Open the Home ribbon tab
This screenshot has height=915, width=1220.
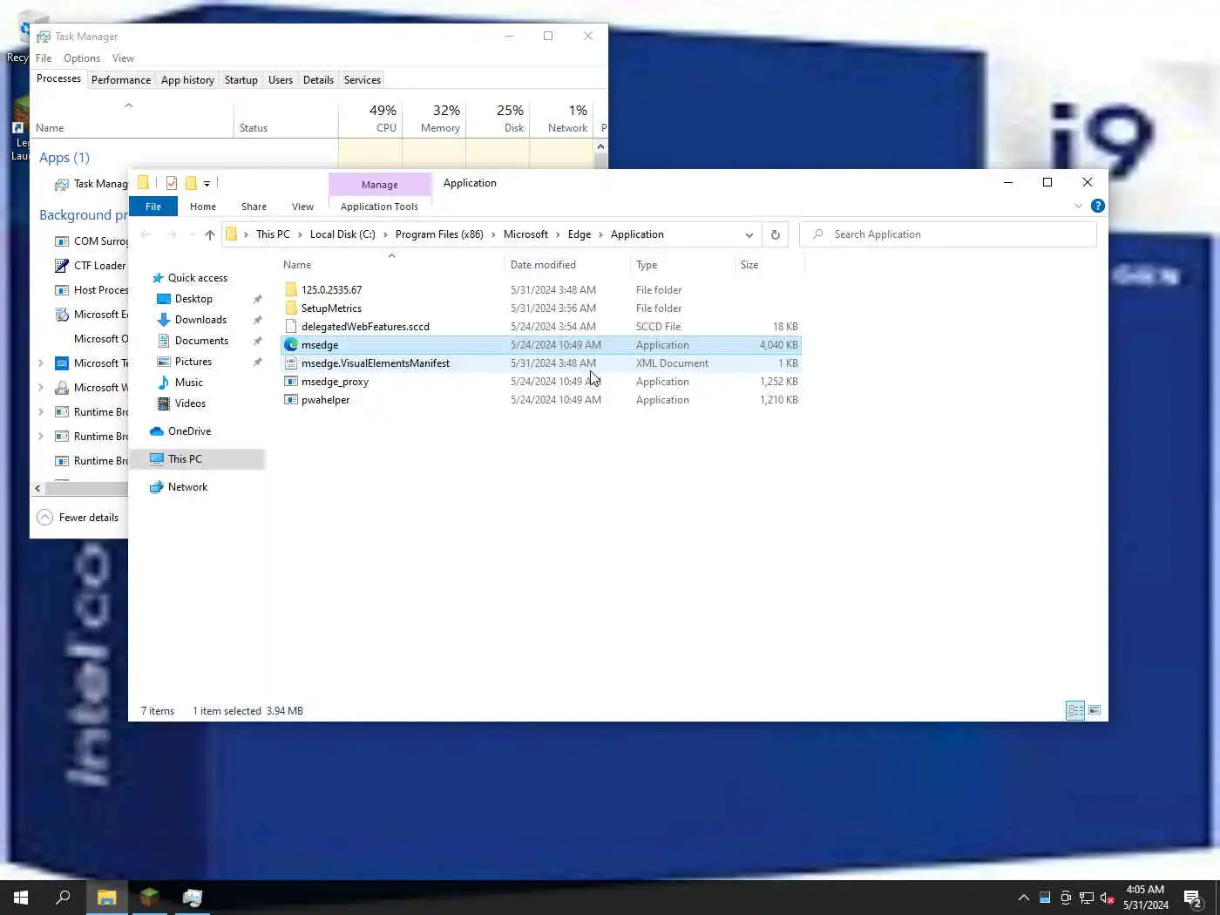pos(203,207)
